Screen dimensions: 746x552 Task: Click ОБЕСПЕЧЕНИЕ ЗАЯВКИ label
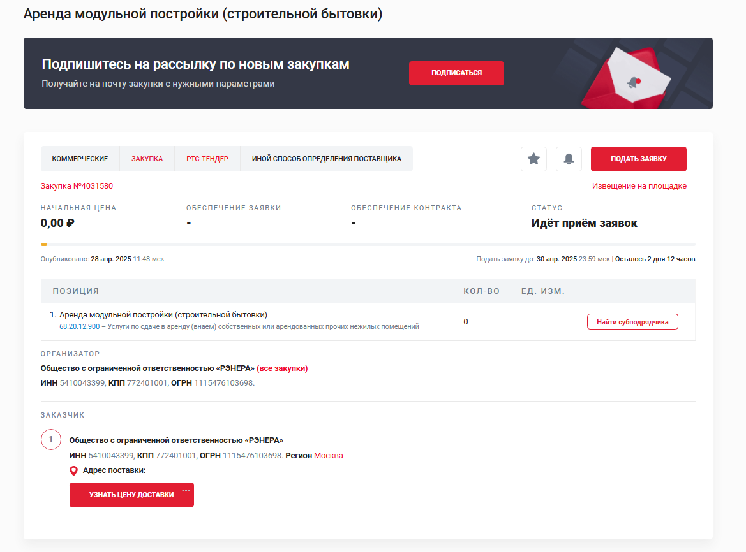[x=234, y=208]
